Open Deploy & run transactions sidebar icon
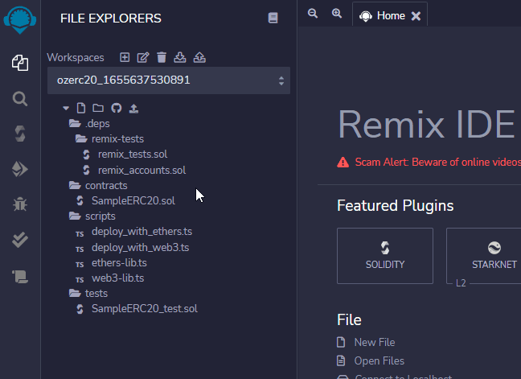 click(20, 169)
